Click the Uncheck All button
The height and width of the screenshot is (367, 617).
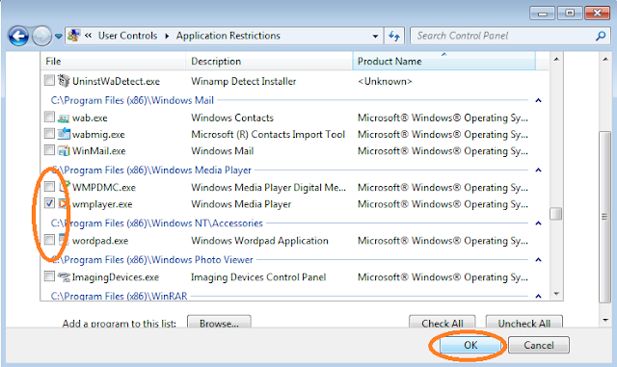(x=524, y=323)
